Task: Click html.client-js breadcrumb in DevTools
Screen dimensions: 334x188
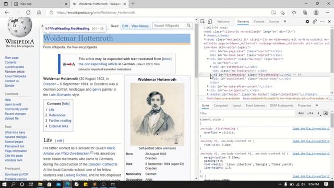Action: coord(223,99)
